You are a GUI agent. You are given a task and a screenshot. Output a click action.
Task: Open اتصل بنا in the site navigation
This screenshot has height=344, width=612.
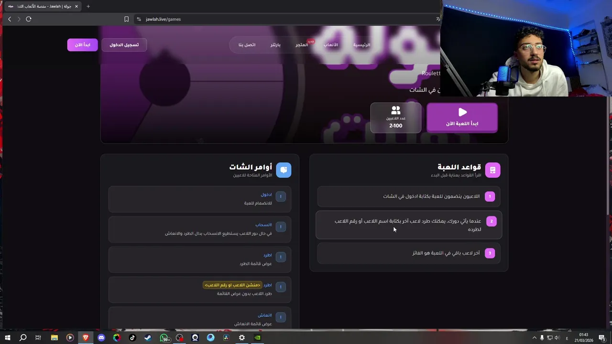[247, 44]
